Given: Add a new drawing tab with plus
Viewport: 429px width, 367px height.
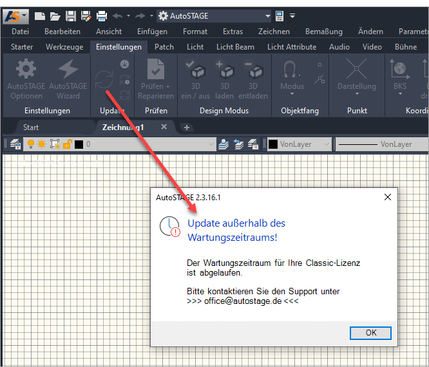Looking at the screenshot, I should click(187, 127).
